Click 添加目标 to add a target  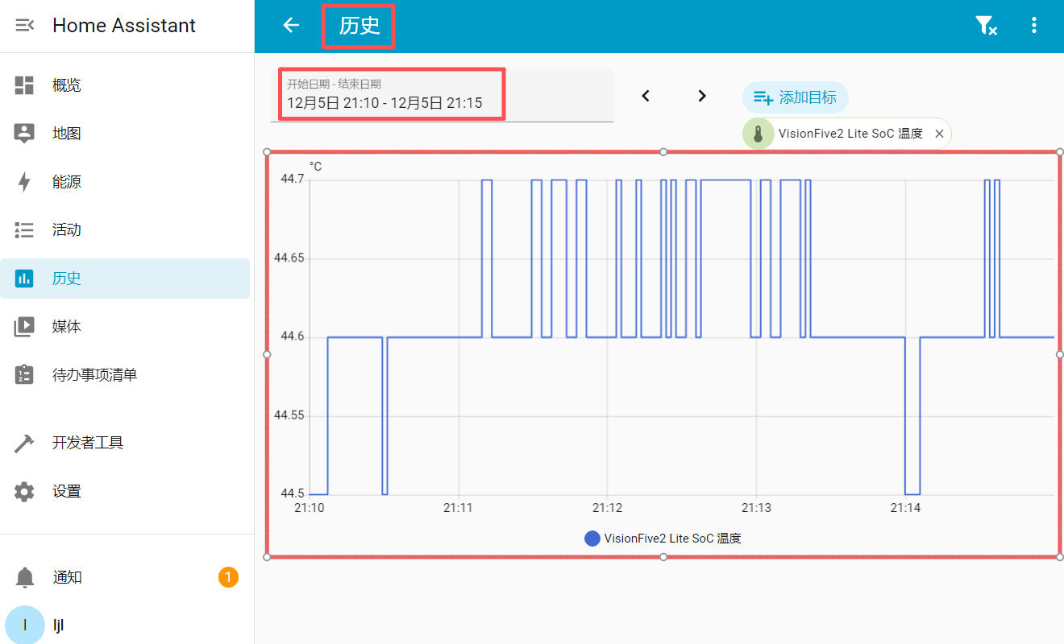pyautogui.click(x=795, y=97)
